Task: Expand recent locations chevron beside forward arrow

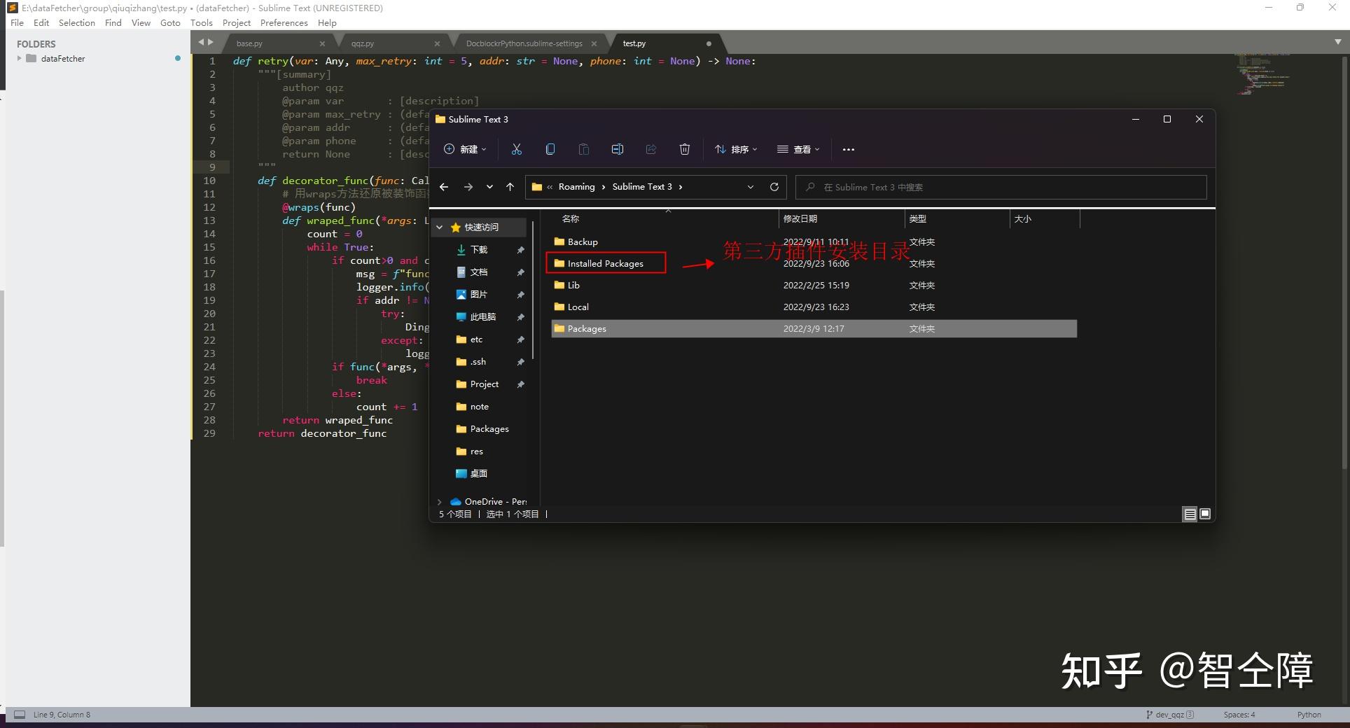Action: click(489, 187)
